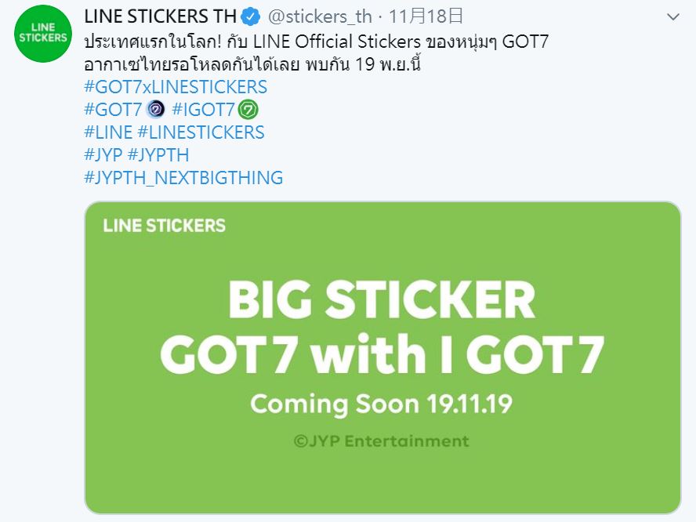The image size is (696, 522).
Task: Open the #GOT7xLINESTICKERS hashtag
Action: [176, 86]
